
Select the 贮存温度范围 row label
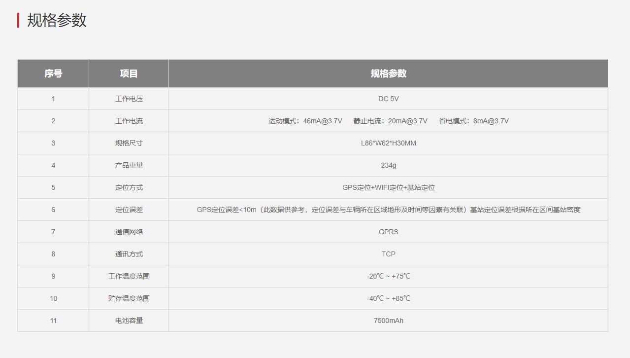(129, 298)
